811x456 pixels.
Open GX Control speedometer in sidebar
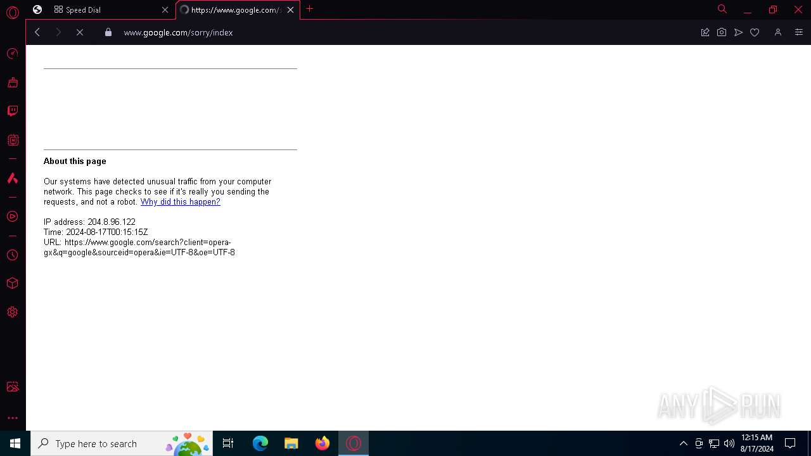click(x=12, y=54)
